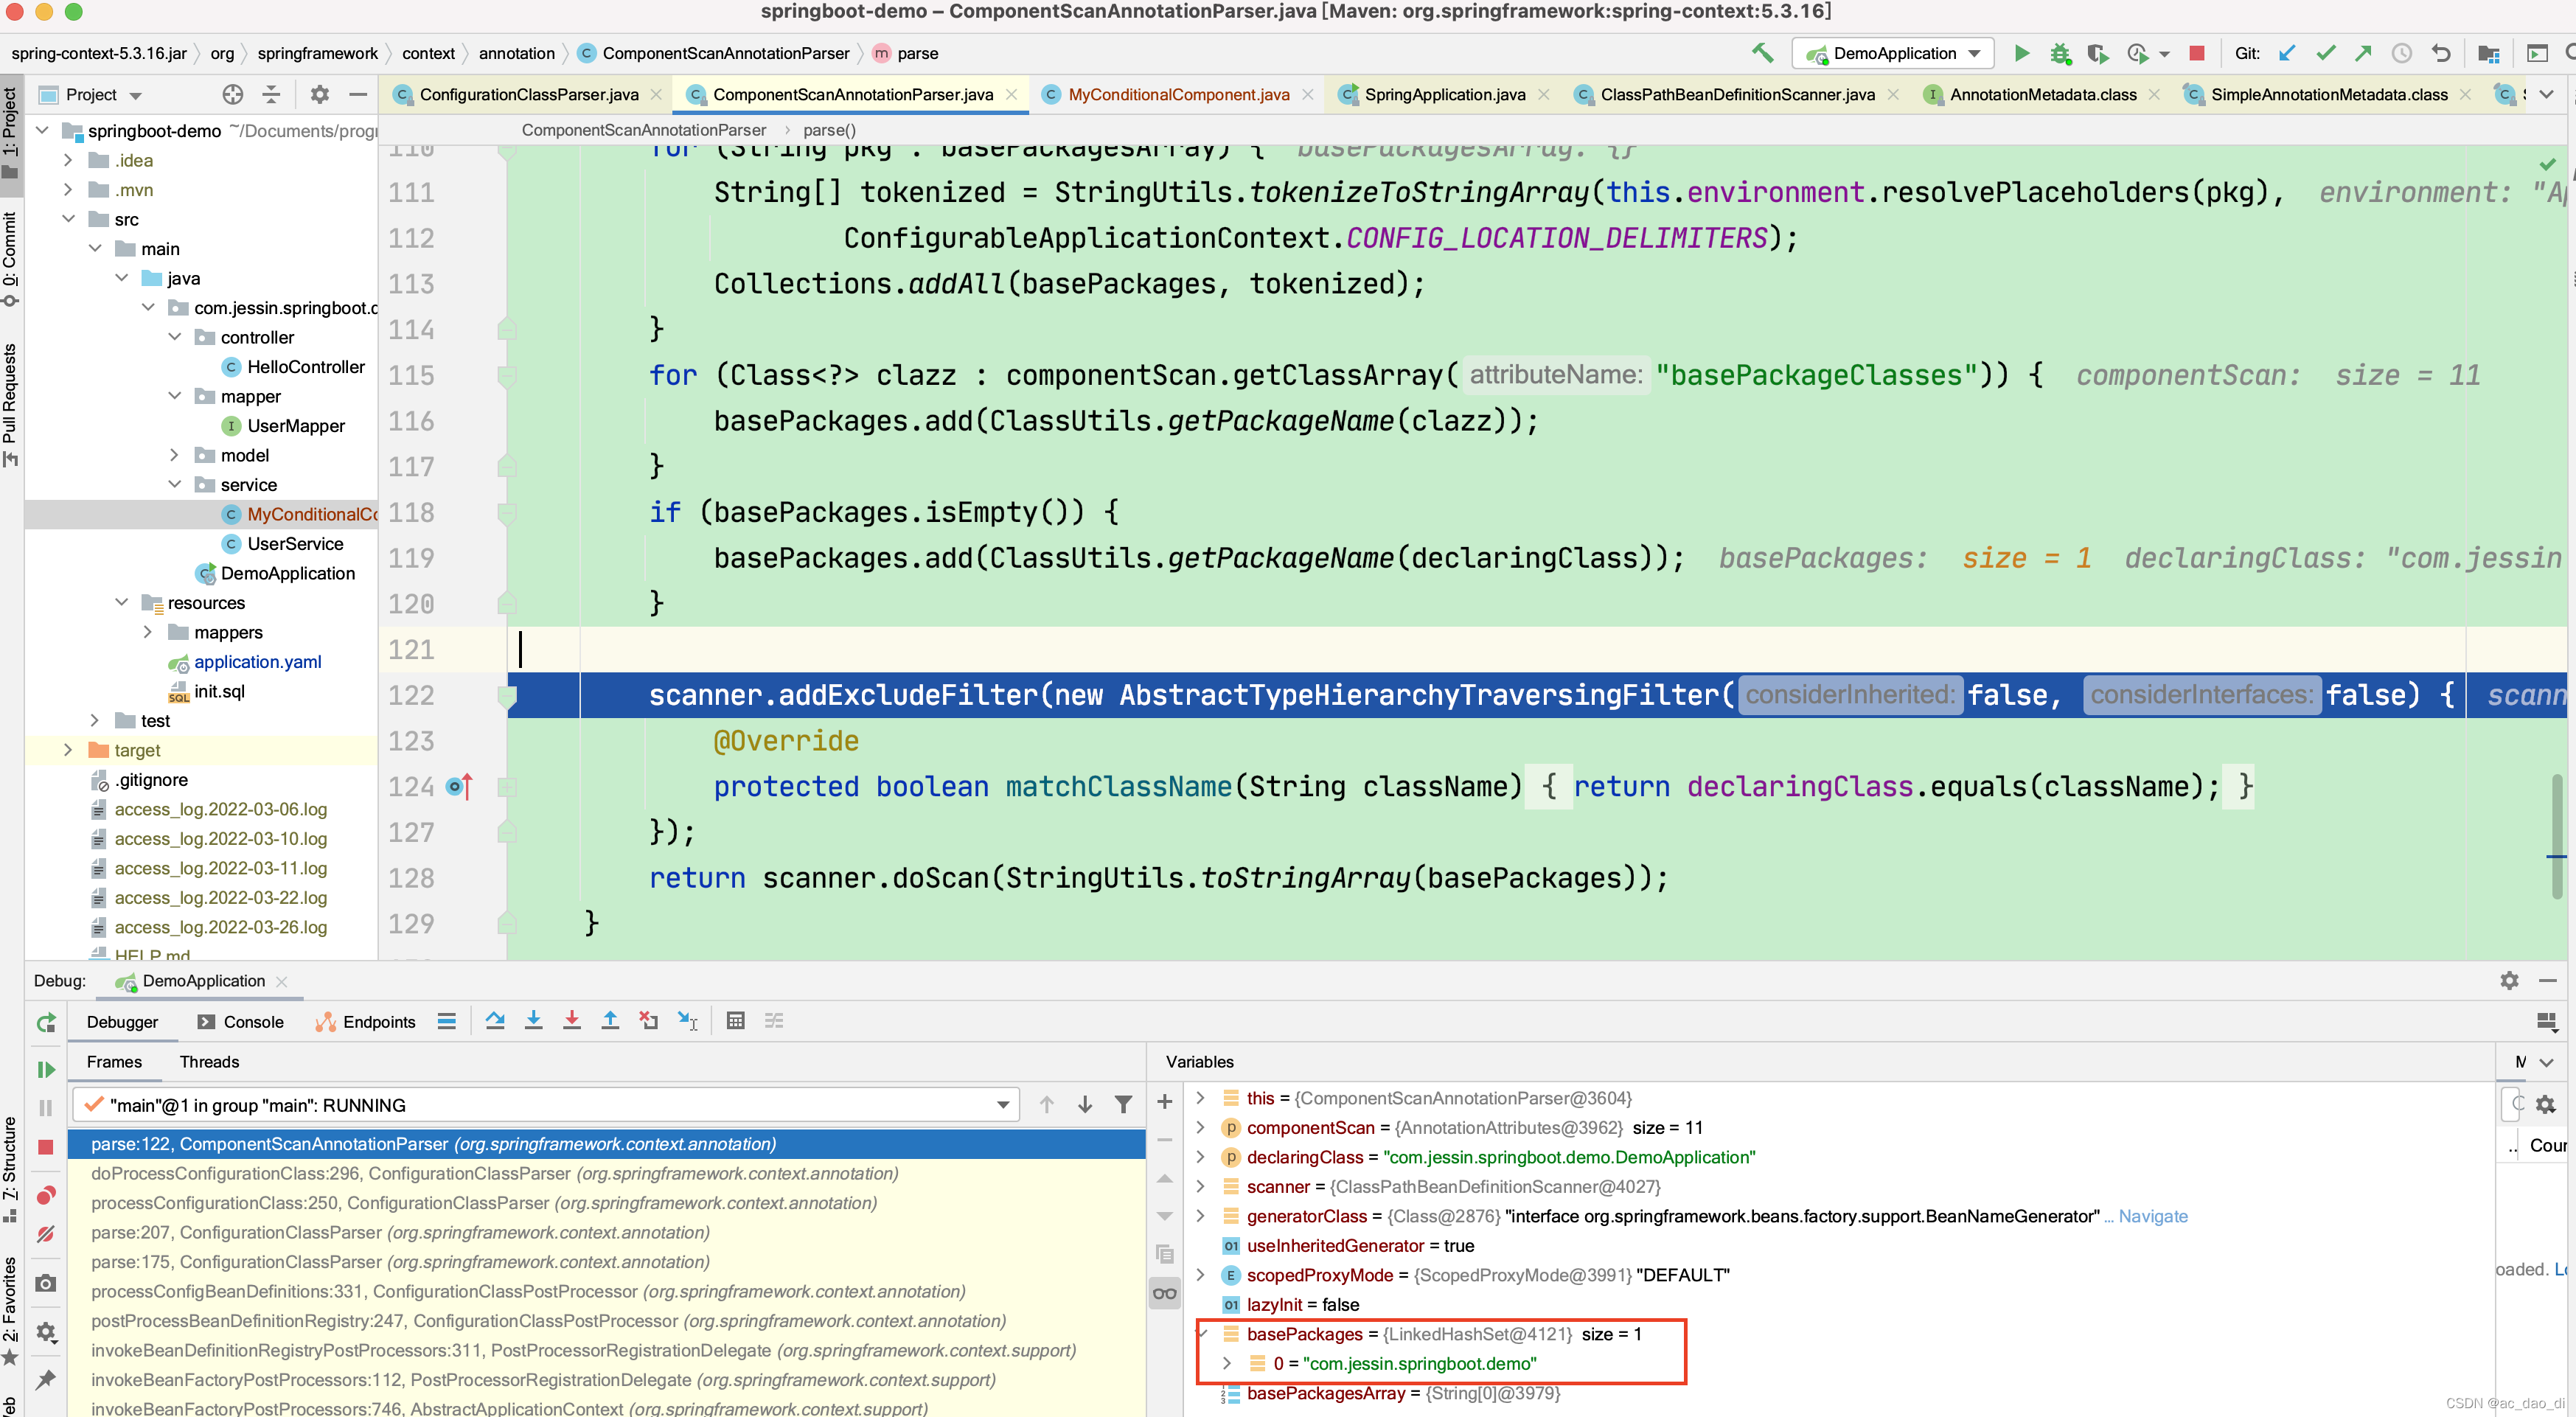
Task: Rerun DemoApplication green circular arrow
Action: [46, 1023]
